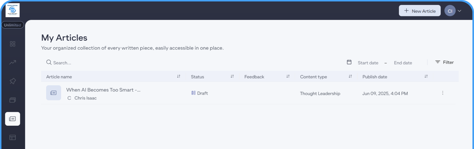Click the calendar icon beside Start date

(x=349, y=62)
